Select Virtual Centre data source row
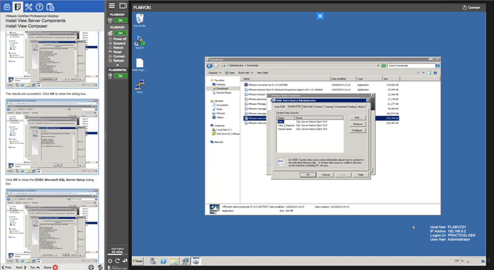This screenshot has width=494, height=270. [310, 129]
